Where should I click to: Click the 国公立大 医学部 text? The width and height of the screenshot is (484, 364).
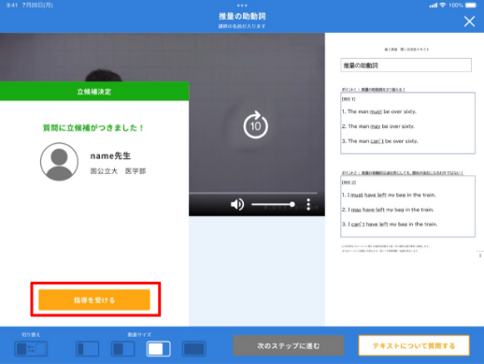pos(118,171)
